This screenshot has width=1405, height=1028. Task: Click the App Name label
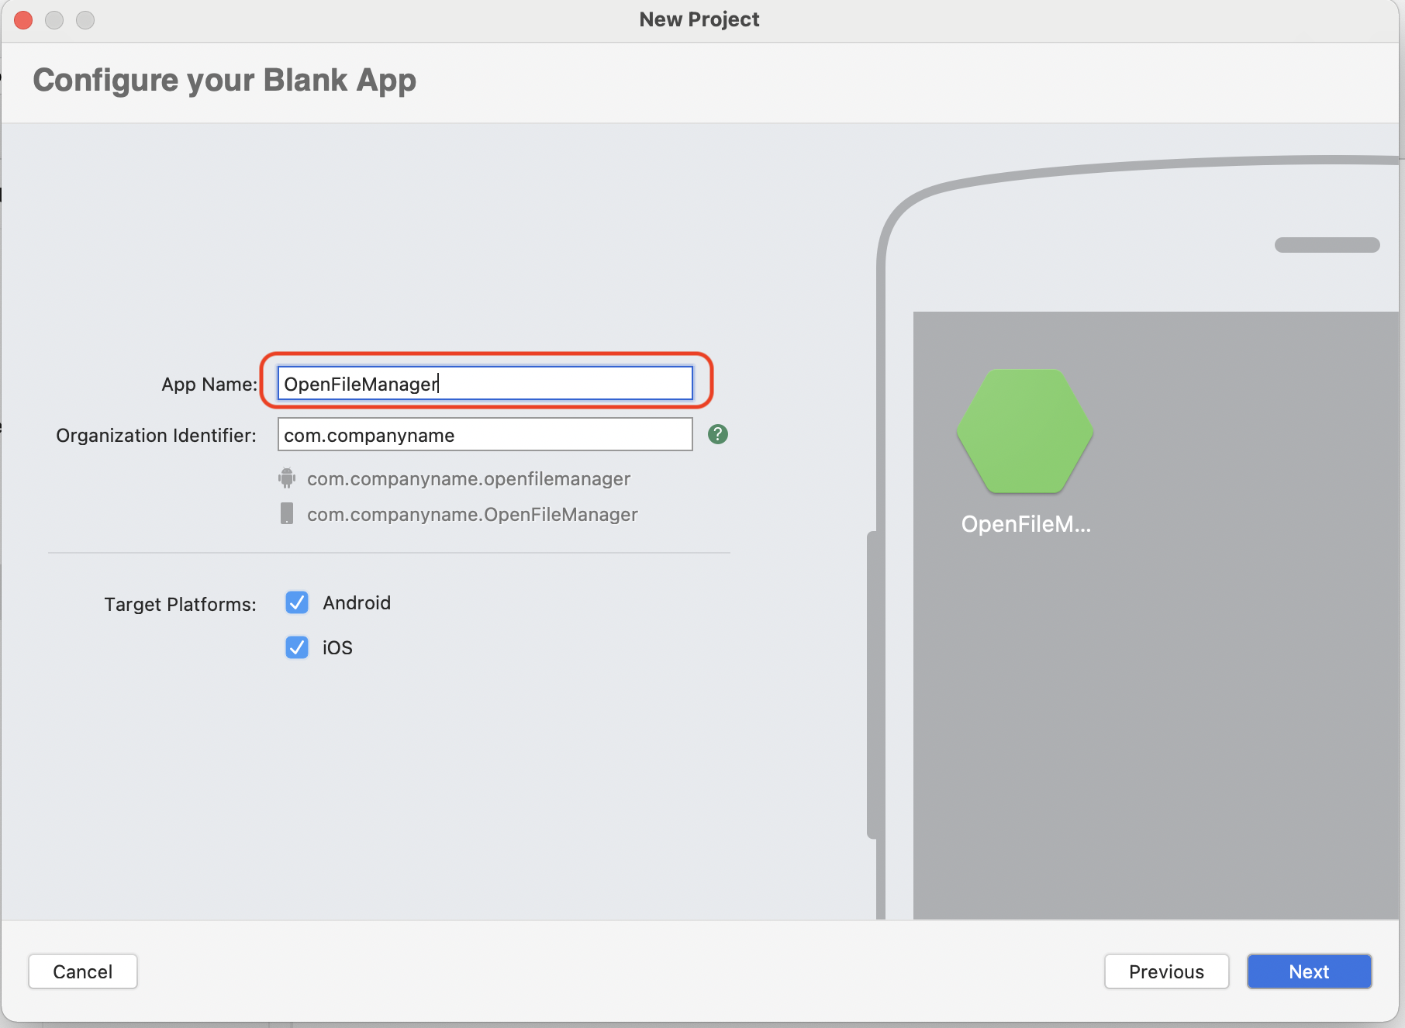click(x=209, y=385)
